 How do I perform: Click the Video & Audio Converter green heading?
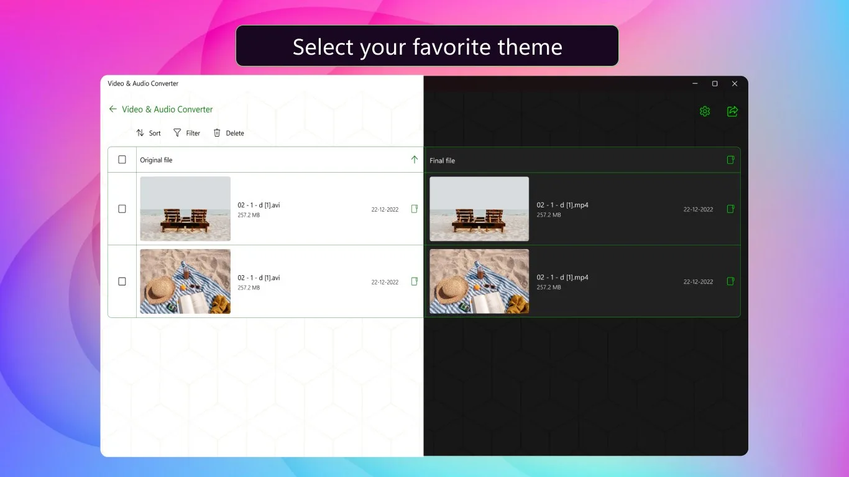[167, 109]
